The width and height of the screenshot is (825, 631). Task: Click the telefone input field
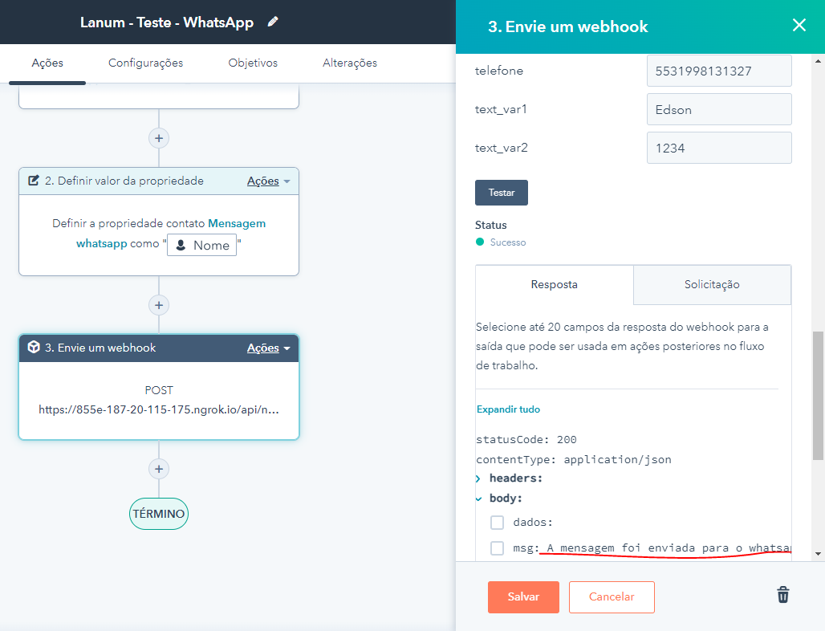719,71
